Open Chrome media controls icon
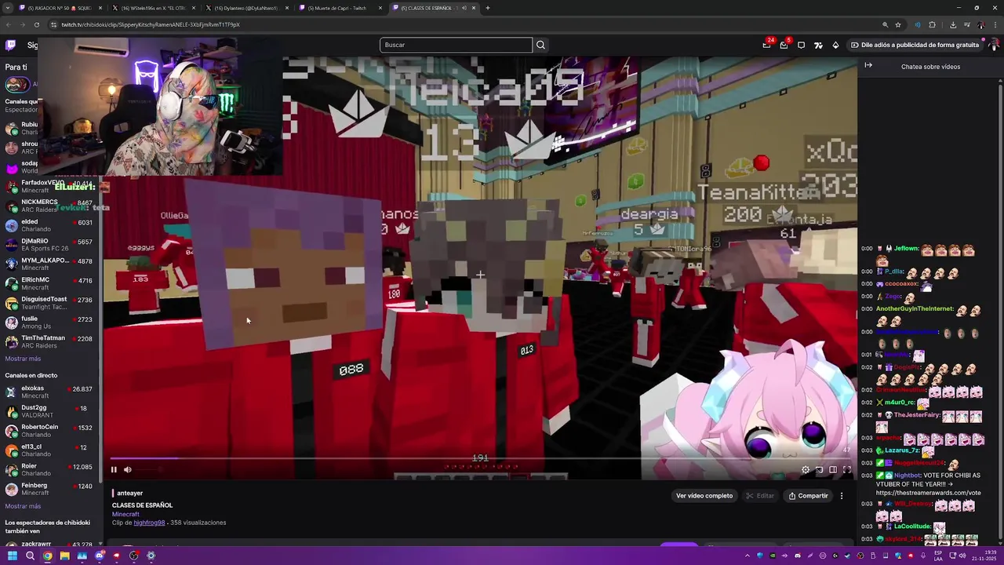1004x565 pixels. (967, 24)
